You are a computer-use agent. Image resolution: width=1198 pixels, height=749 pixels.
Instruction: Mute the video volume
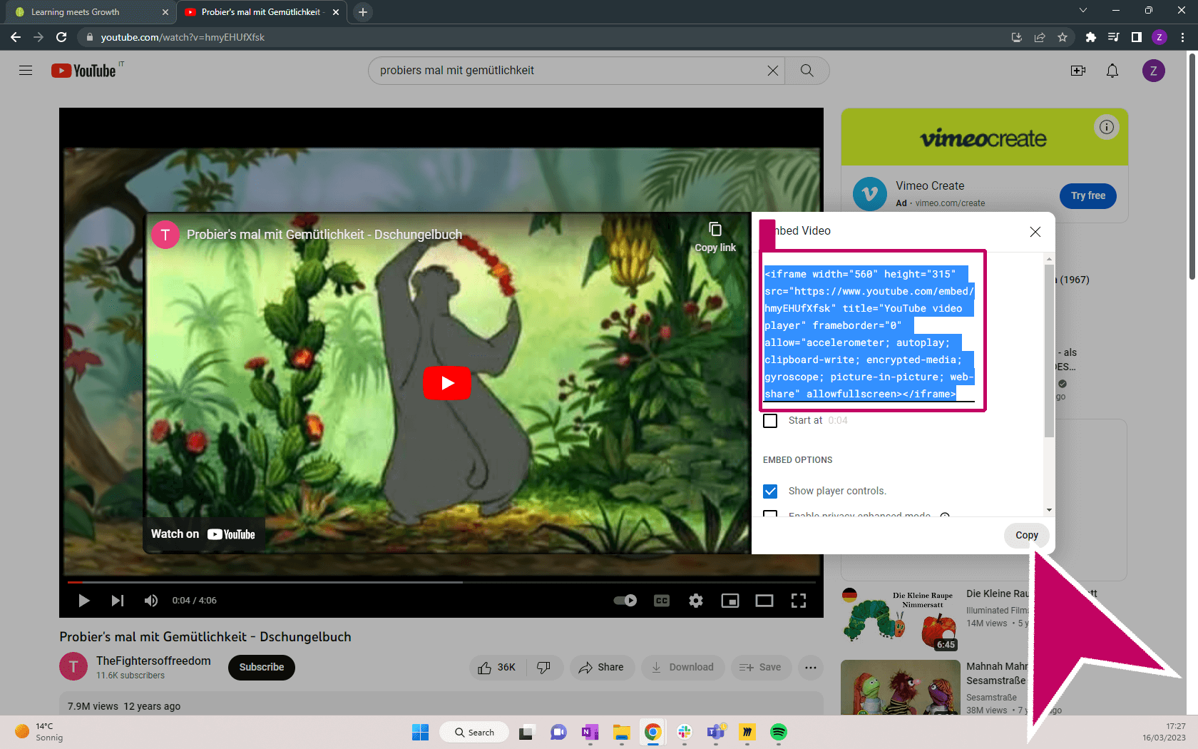click(x=151, y=601)
